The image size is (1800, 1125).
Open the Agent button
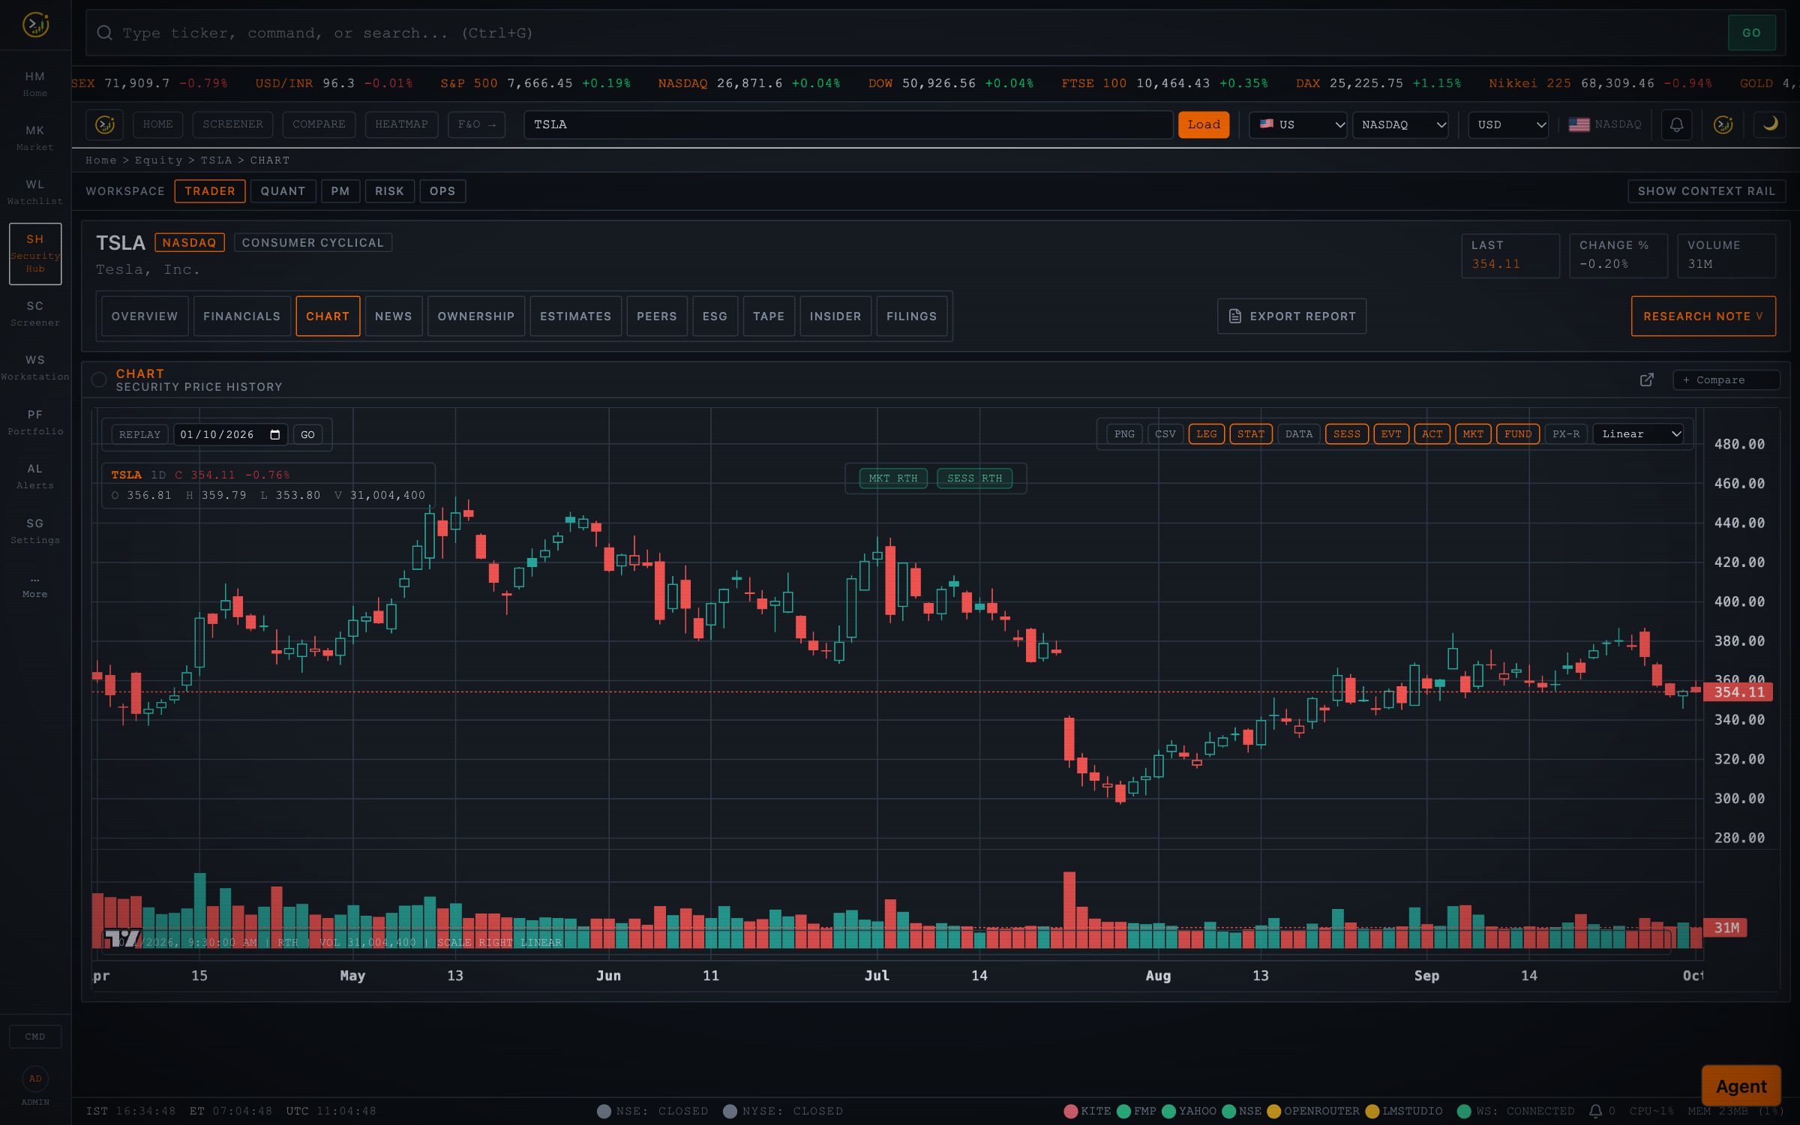pos(1741,1086)
